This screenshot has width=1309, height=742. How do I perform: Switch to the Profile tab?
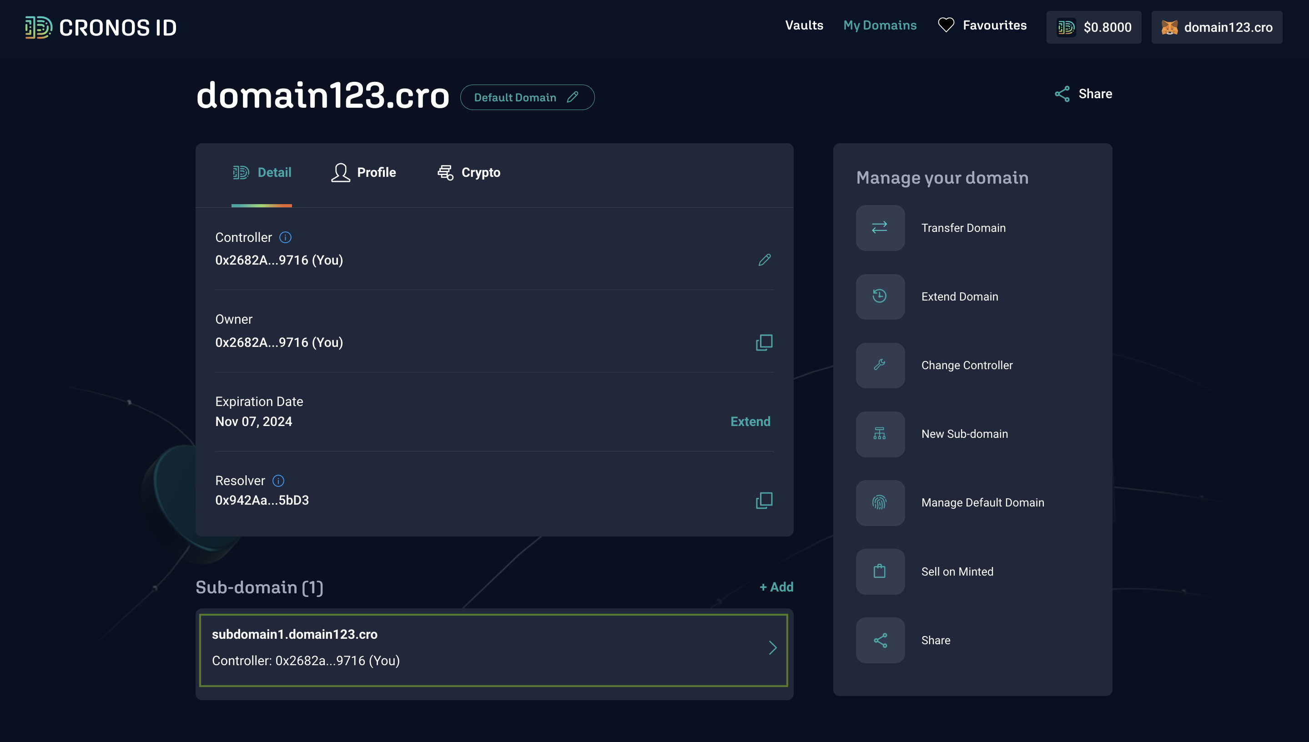coord(363,172)
